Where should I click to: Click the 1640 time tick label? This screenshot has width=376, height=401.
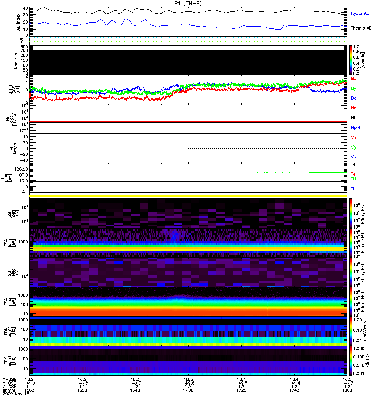point(135,390)
